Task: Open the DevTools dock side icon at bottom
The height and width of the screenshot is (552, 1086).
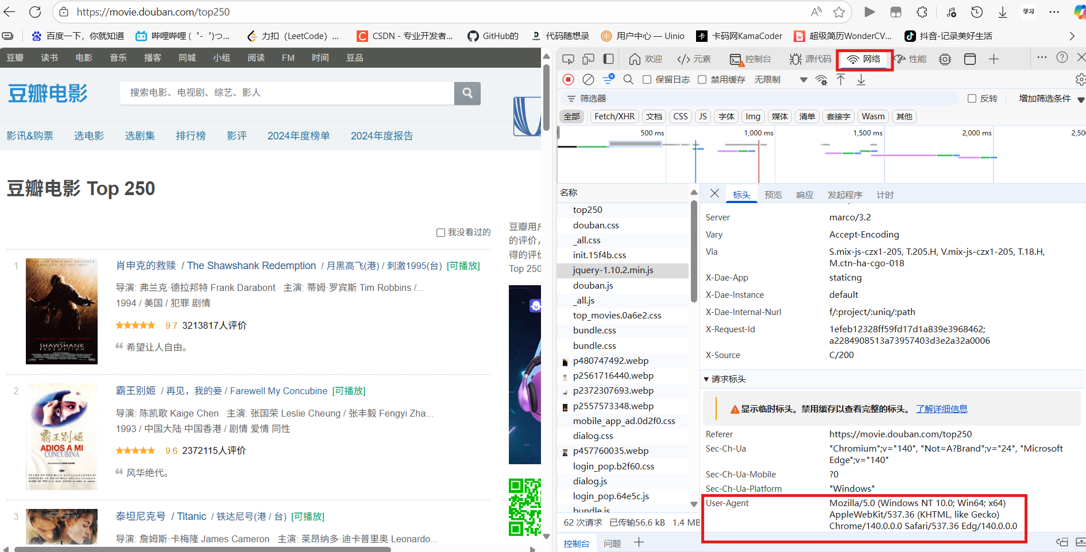Action: pos(1062,542)
